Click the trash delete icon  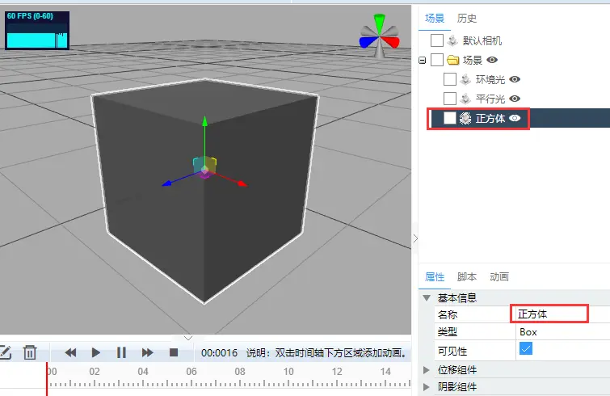(30, 352)
